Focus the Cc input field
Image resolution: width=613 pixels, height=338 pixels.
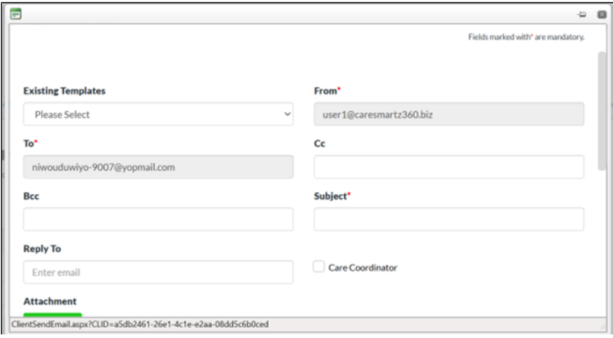tap(448, 167)
